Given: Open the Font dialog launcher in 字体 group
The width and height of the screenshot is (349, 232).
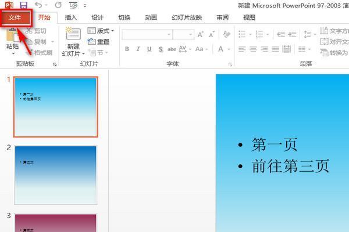Looking at the screenshot, I should click(230, 64).
